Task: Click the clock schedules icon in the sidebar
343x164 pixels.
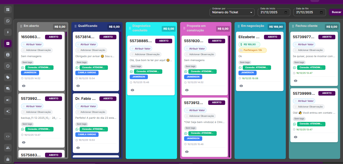Action: [8, 66]
